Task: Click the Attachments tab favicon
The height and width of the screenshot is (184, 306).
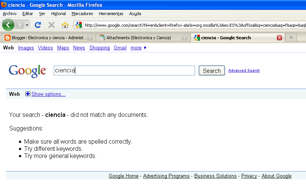Action: pyautogui.click(x=102, y=38)
